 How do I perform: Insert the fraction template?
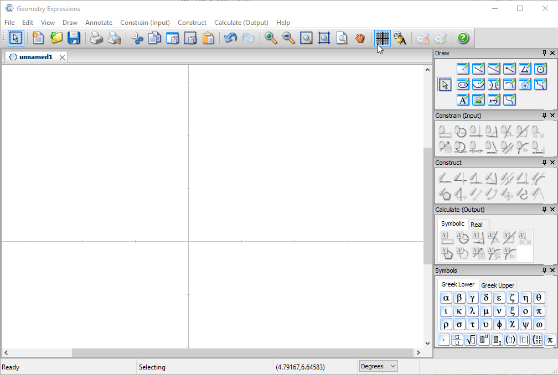click(457, 340)
